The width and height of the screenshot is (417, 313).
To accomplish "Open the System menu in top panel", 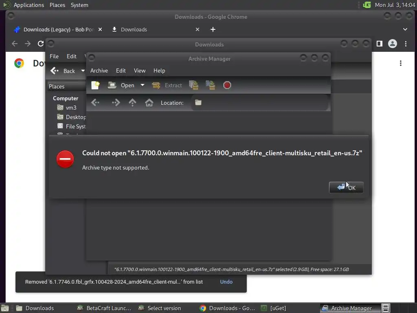I will point(79,5).
